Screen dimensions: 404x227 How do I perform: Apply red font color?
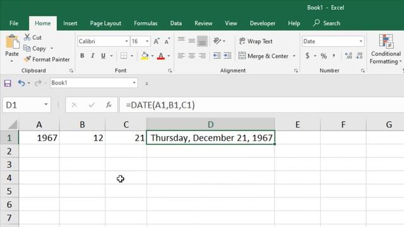[161, 56]
